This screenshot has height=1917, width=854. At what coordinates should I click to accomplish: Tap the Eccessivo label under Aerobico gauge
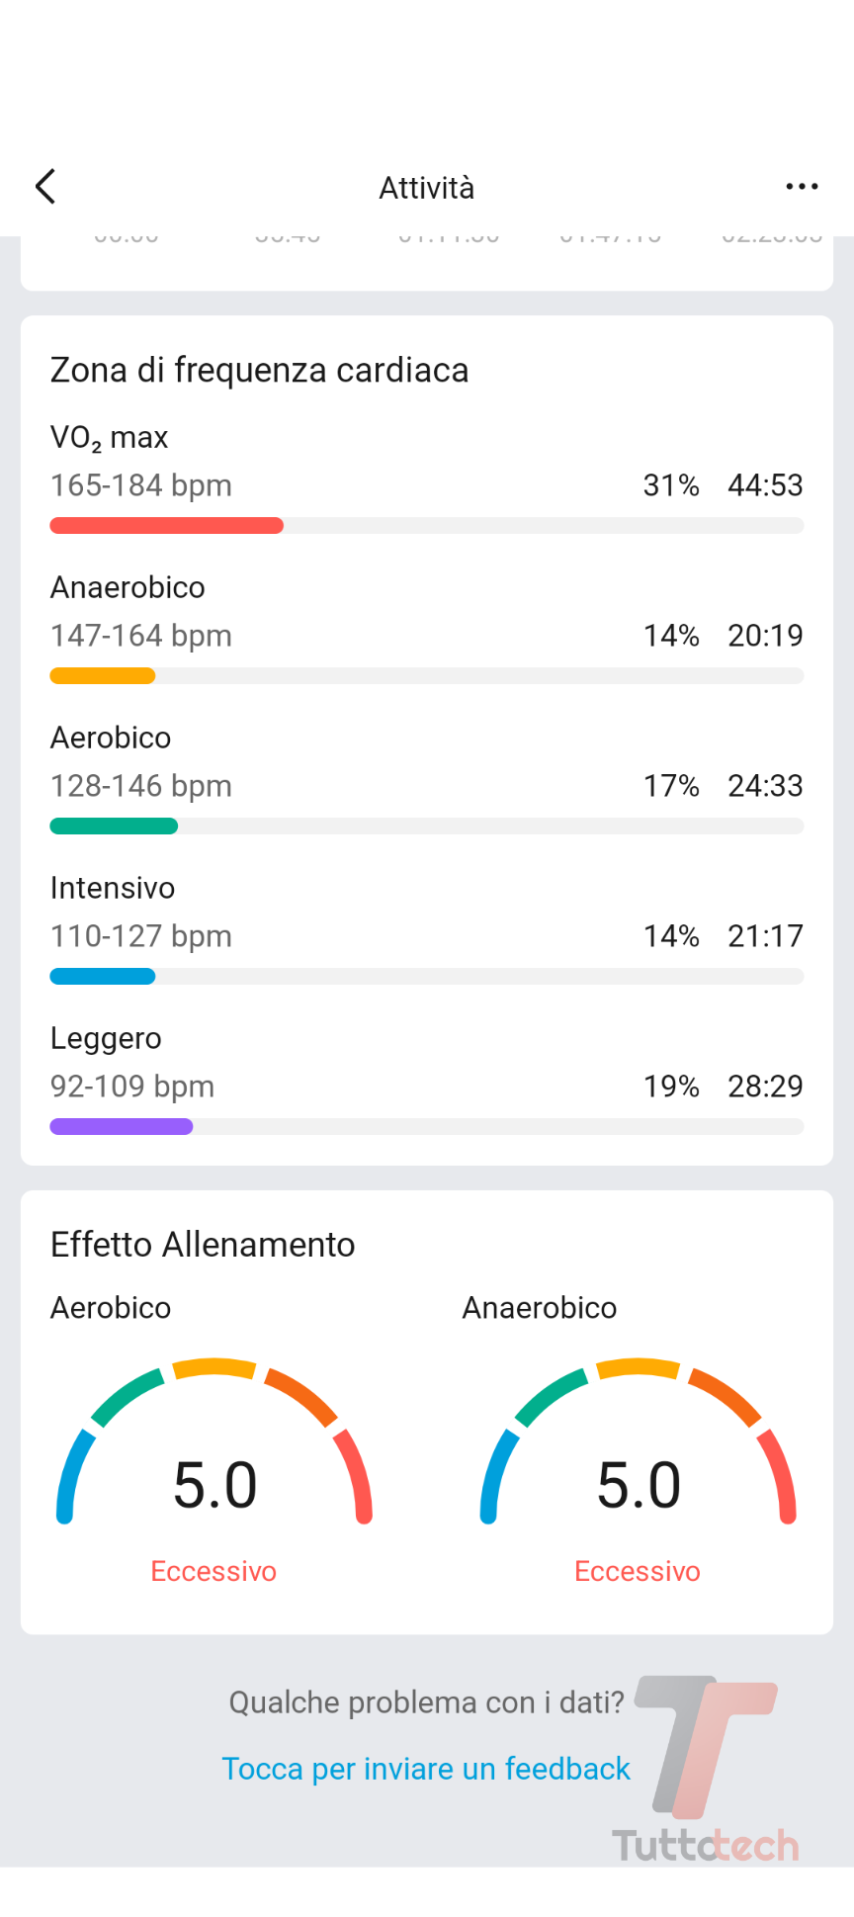click(x=213, y=1571)
